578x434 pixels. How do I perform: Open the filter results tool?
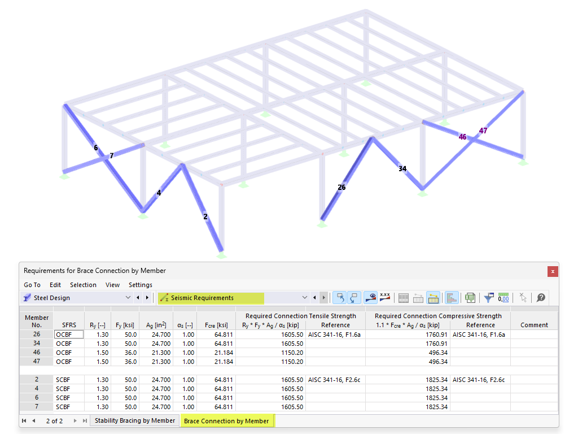click(x=489, y=298)
